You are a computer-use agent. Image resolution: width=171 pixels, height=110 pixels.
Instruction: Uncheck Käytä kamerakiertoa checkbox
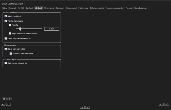click(6, 49)
